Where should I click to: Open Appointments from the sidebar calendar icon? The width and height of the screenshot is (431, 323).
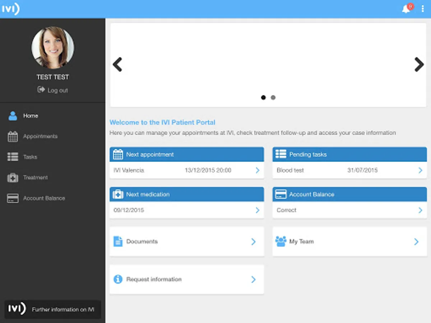pos(13,136)
